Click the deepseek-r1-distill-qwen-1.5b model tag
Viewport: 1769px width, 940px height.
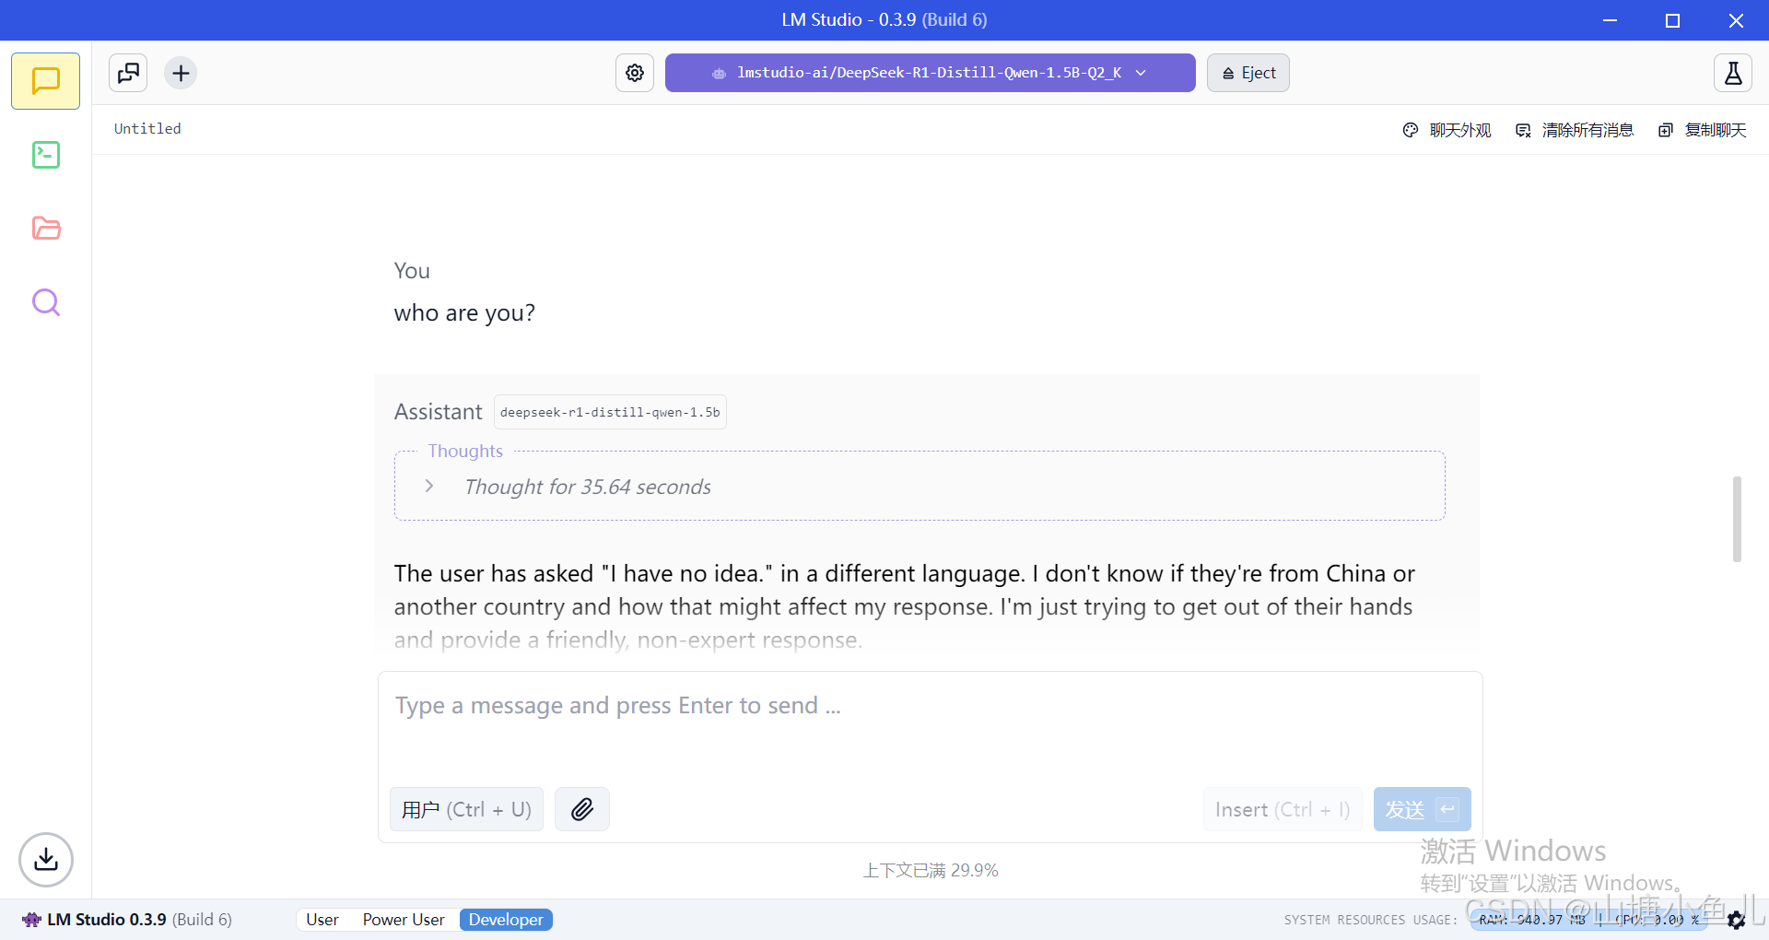click(x=610, y=412)
